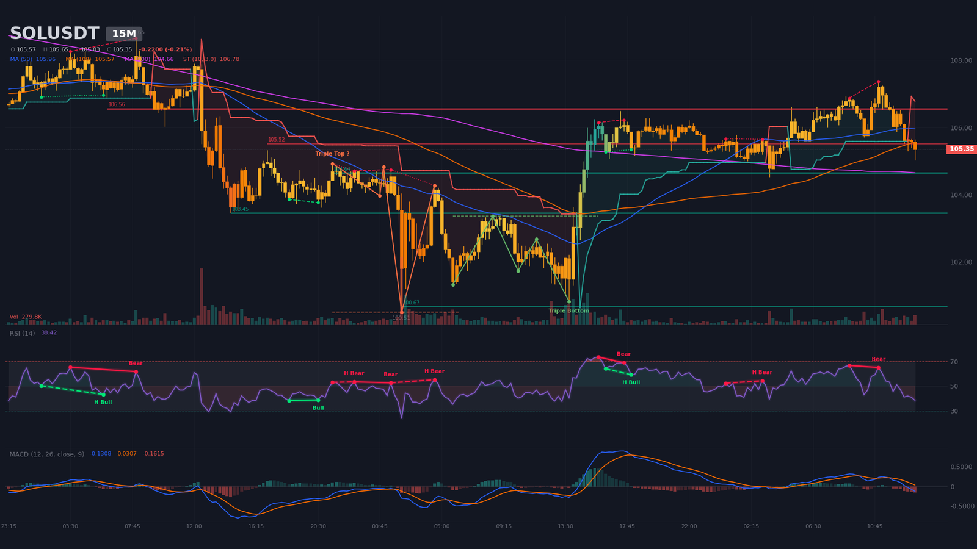Click the -0.2200 (-0.21%) price change
977x549 pixels.
[x=166, y=49]
